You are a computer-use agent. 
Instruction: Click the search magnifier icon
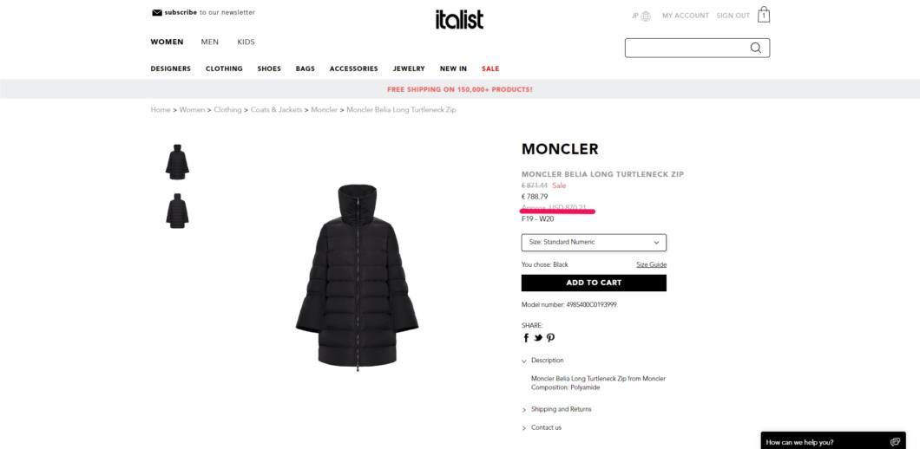coord(756,48)
